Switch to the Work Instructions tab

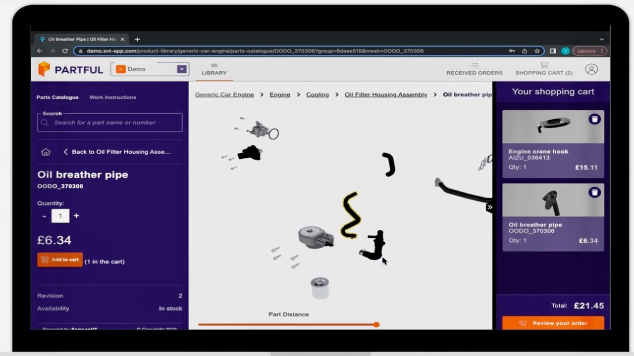(112, 97)
